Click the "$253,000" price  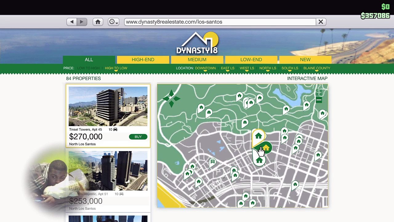(86, 201)
